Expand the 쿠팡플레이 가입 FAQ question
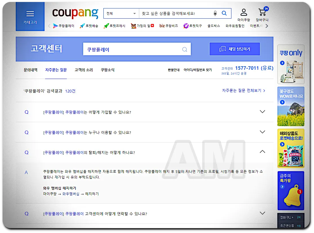This screenshot has height=233, width=314. [x=262, y=112]
